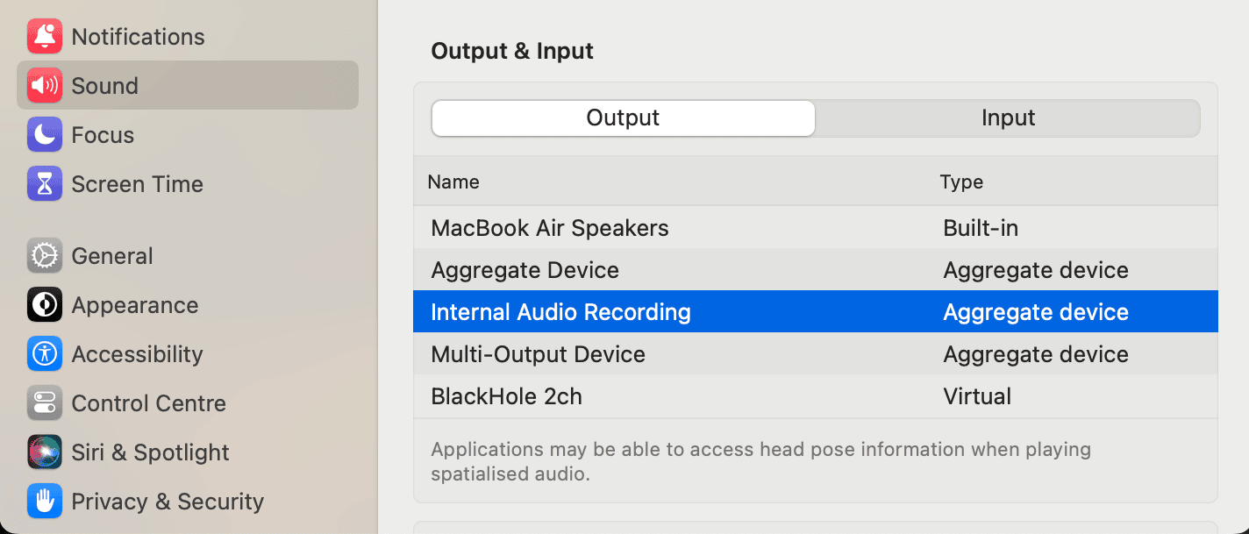Open Notifications settings via the bell icon

pos(43,36)
